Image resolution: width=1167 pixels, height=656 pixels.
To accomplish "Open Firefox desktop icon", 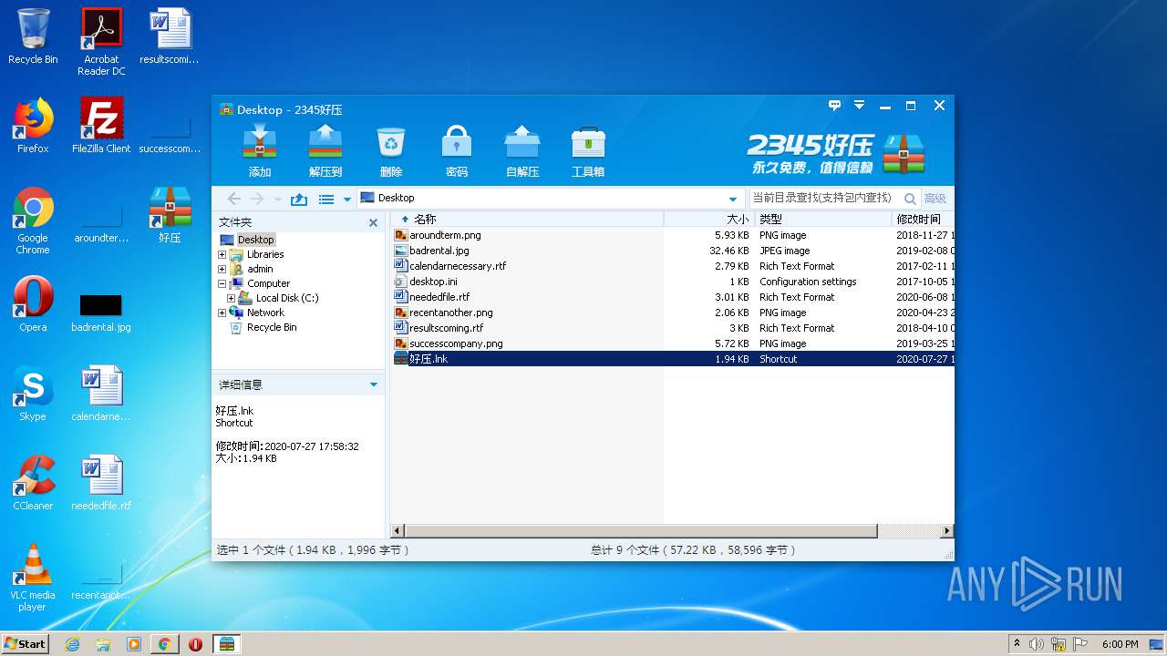I will coord(33,126).
